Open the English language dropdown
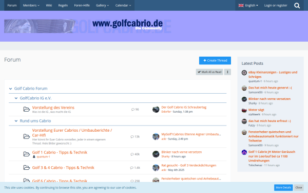Screen dimensions: 308x193 pos(248,5)
